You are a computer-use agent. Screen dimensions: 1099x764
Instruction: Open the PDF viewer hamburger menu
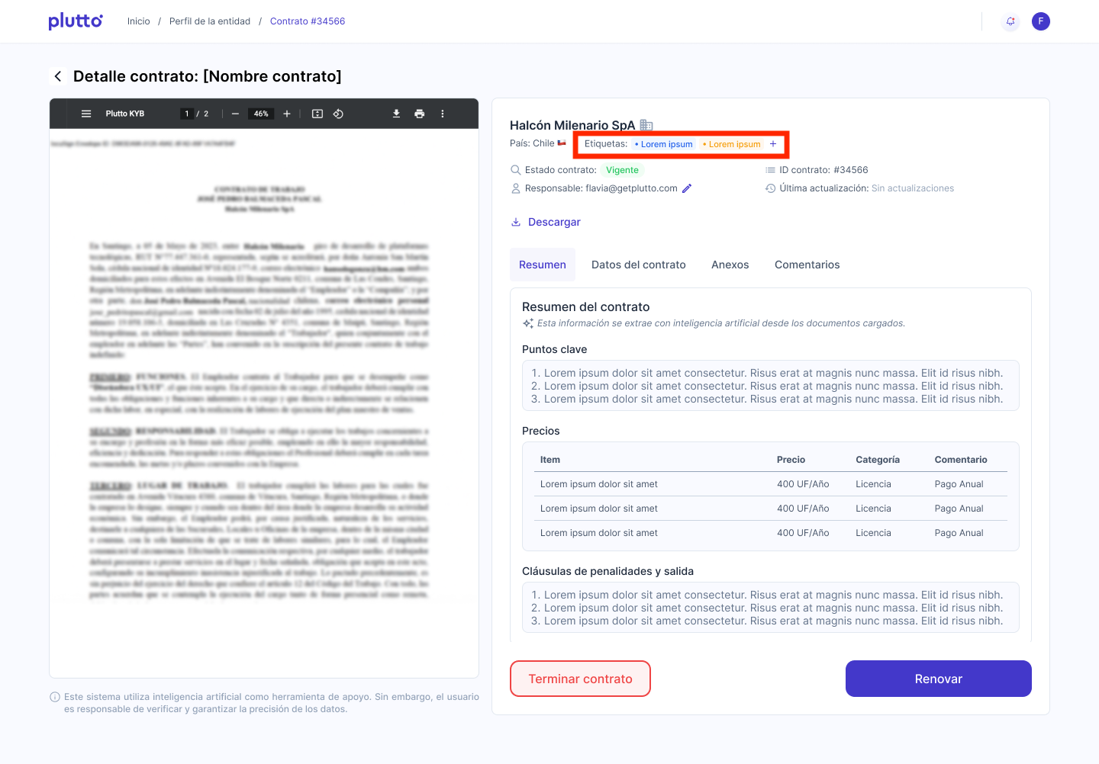pos(86,114)
